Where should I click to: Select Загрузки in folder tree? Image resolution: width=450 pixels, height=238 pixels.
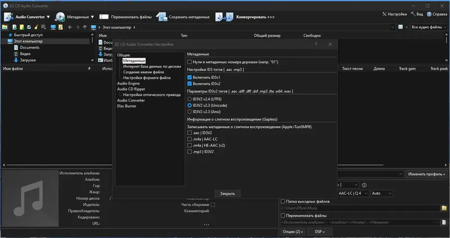(28, 60)
